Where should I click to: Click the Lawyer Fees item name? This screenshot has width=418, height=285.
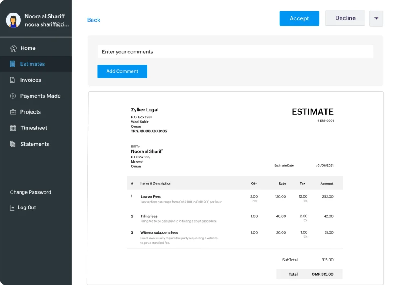coord(151,196)
